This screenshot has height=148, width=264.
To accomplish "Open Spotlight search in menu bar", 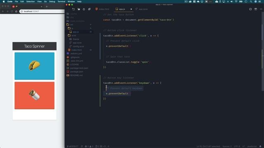I will pos(251,2).
